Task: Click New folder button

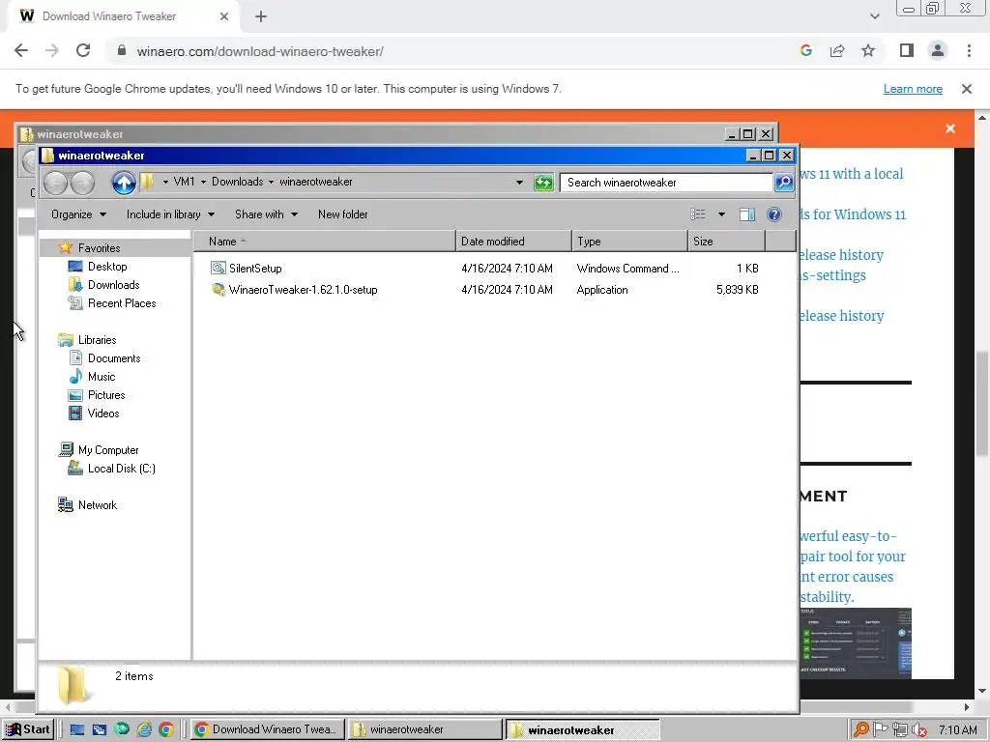Action: (x=343, y=214)
